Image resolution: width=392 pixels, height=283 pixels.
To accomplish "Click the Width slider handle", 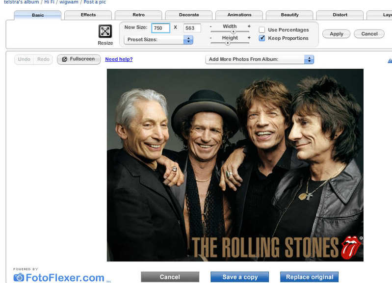I will pyautogui.click(x=233, y=31).
